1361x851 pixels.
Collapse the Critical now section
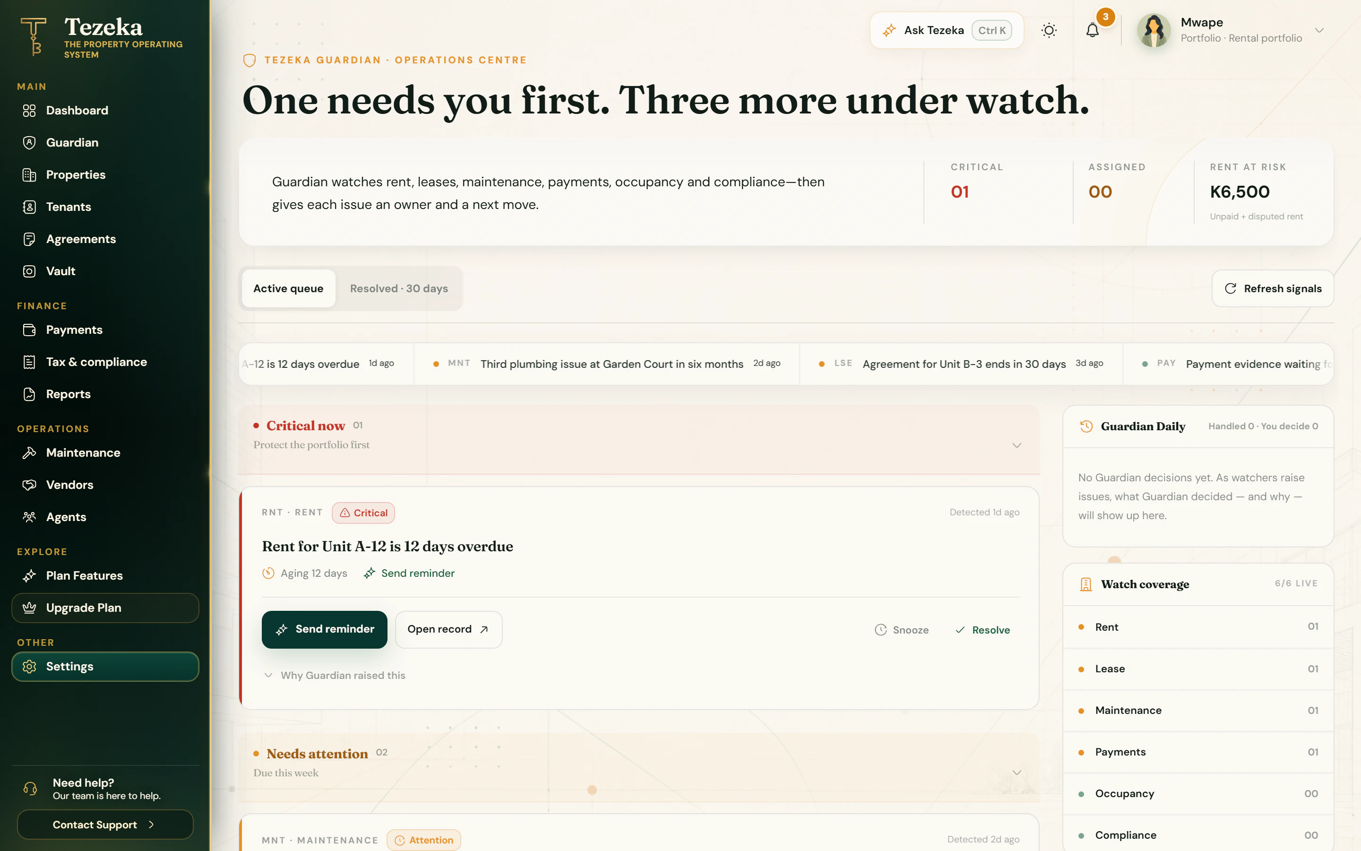click(1017, 445)
